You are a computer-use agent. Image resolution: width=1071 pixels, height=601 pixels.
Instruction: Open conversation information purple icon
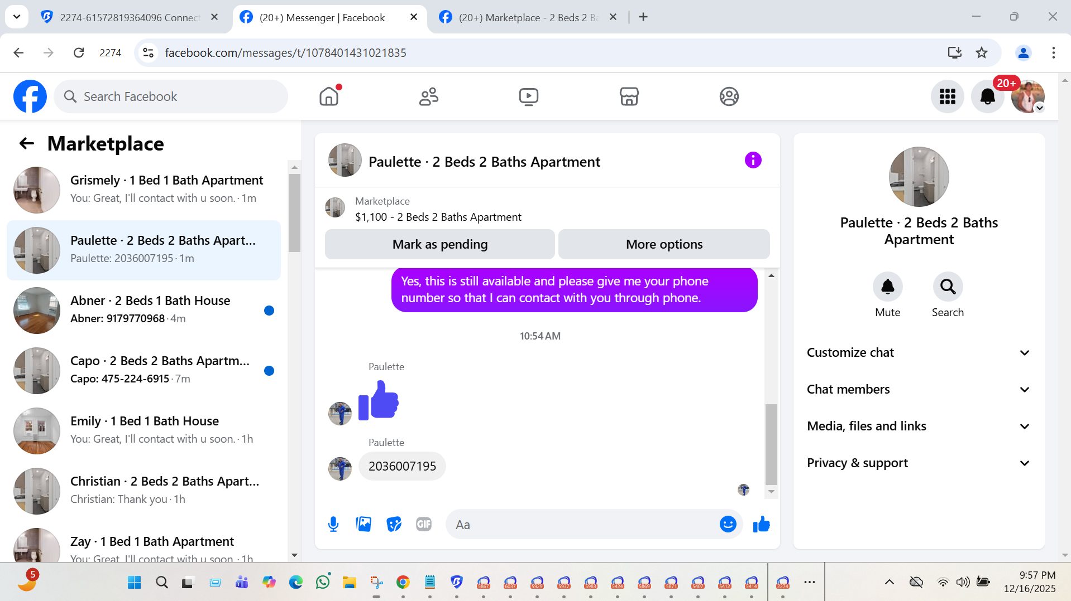[x=753, y=161]
